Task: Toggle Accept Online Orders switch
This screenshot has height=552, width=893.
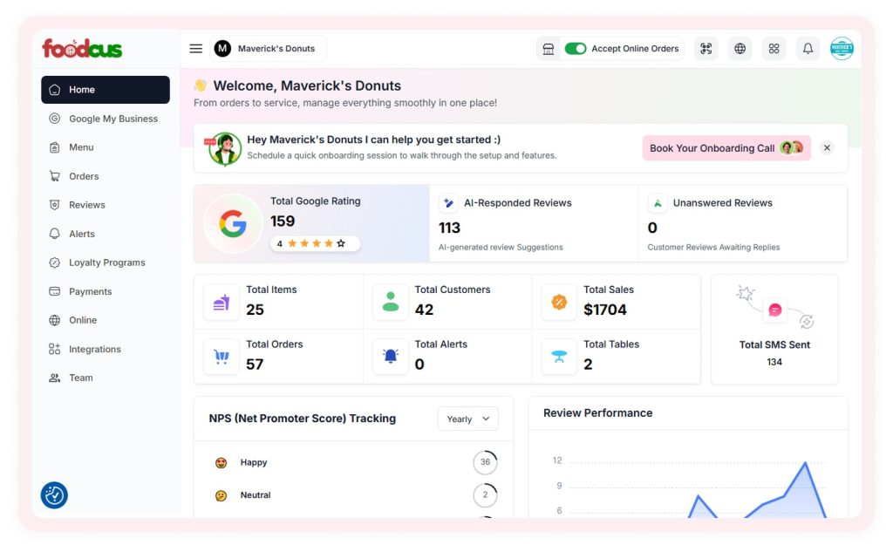Action: tap(576, 49)
